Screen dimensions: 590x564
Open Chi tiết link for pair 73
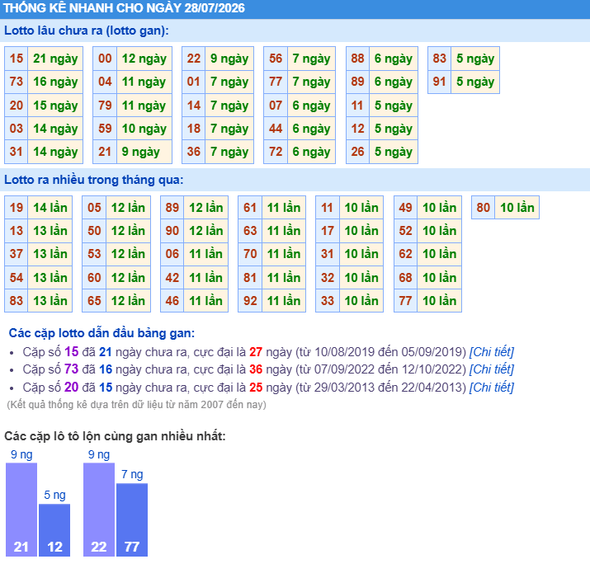tap(491, 369)
